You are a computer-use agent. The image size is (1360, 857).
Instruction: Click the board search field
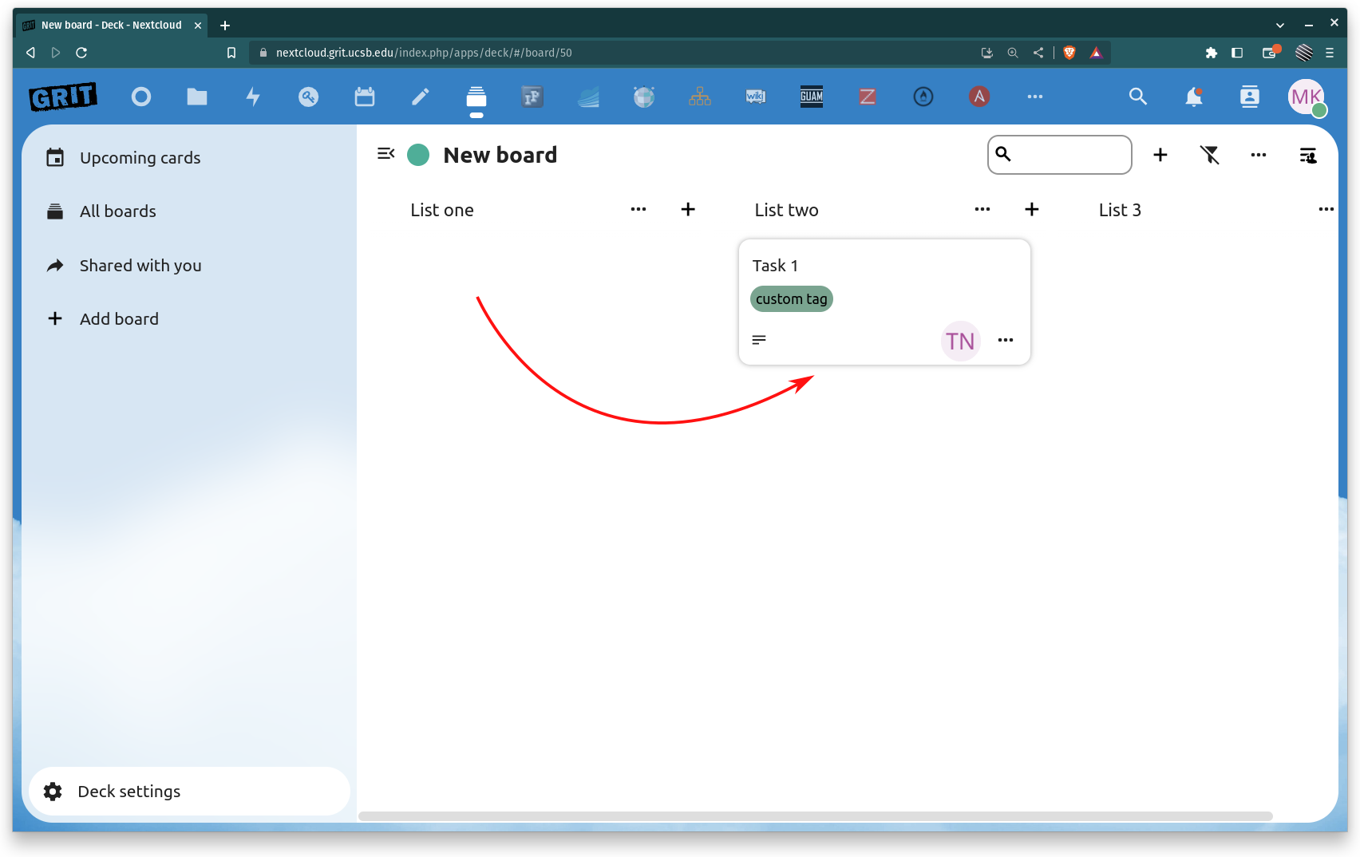(1060, 155)
